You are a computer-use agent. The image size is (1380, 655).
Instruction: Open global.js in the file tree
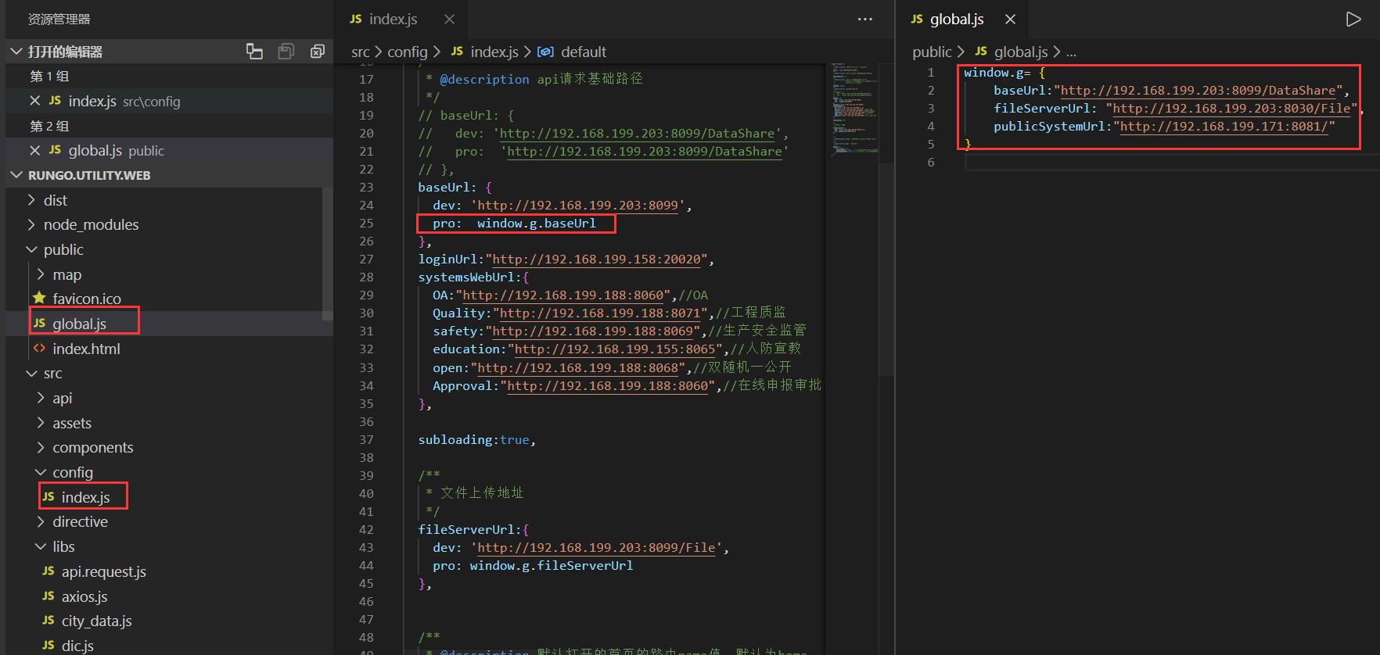pos(79,324)
